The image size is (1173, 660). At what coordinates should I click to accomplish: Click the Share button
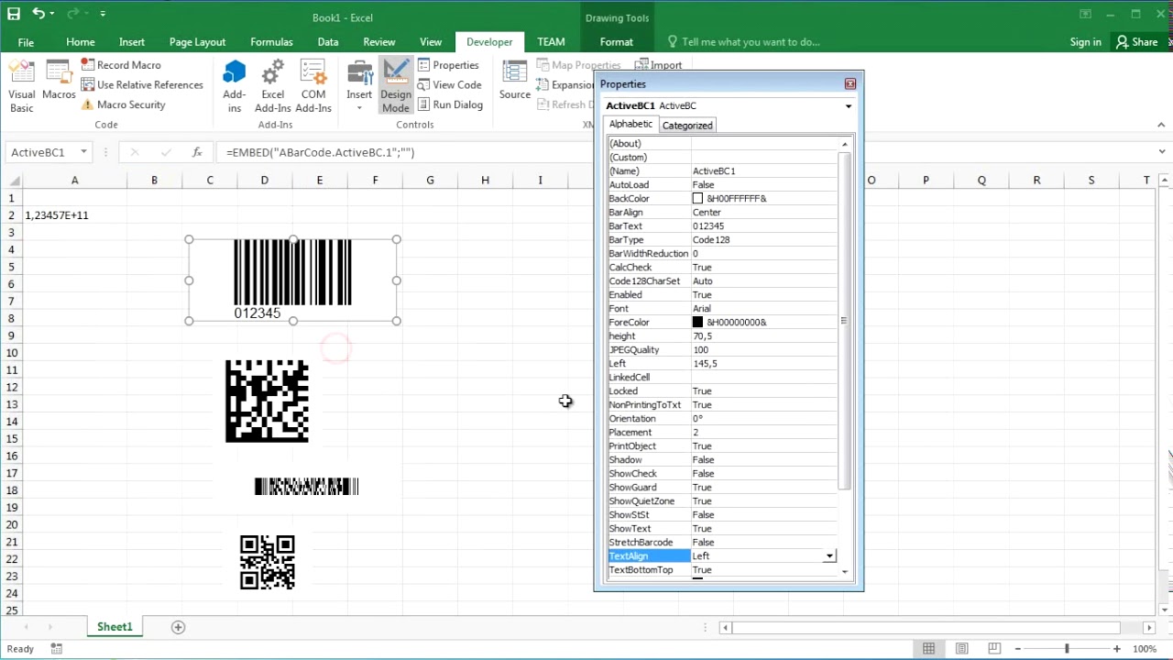point(1136,42)
